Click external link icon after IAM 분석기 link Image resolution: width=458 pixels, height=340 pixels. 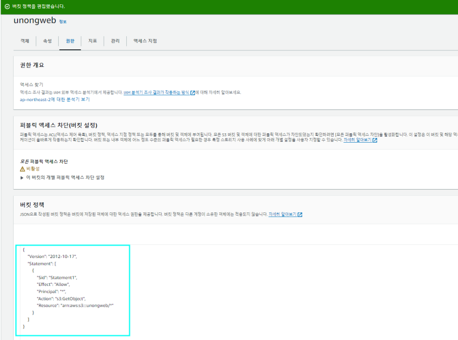click(192, 93)
